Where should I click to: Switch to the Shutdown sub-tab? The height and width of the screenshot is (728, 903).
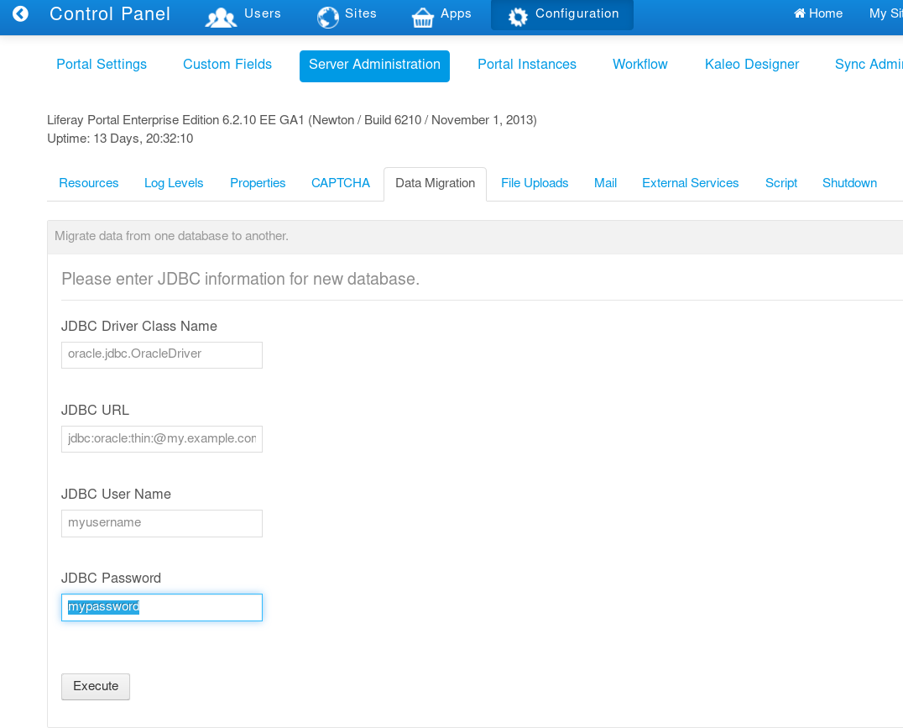(x=849, y=182)
